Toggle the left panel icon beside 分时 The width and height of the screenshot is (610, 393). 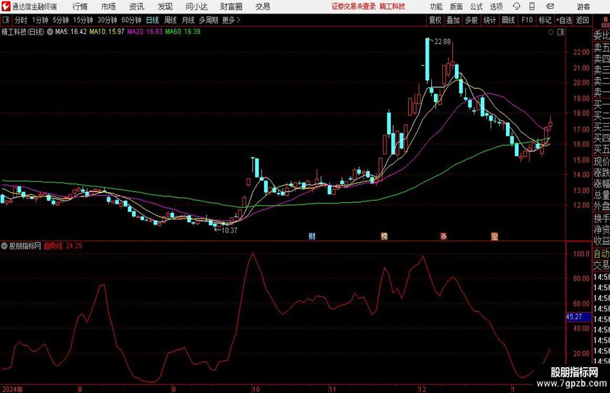[6, 20]
